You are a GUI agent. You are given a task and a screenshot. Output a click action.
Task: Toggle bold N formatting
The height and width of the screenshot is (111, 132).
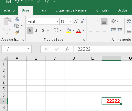pyautogui.click(x=30, y=30)
